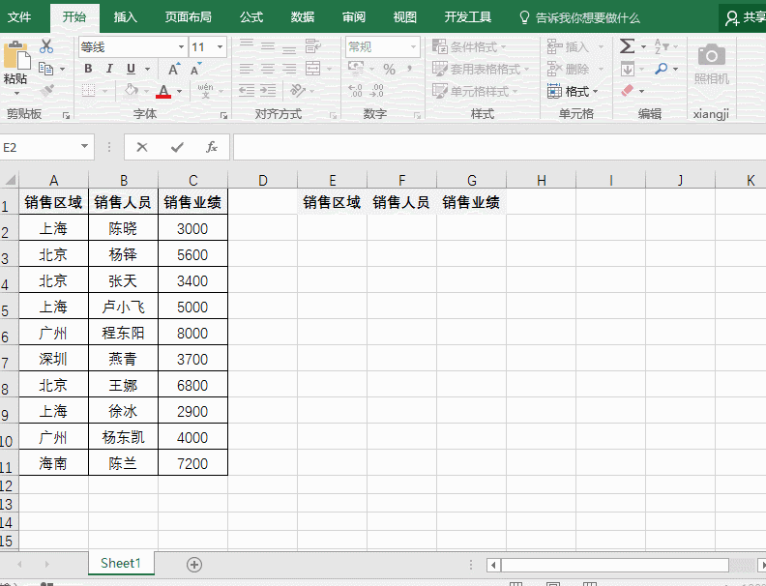Click the 删除 delete cells button
The width and height of the screenshot is (766, 586).
[x=568, y=69]
